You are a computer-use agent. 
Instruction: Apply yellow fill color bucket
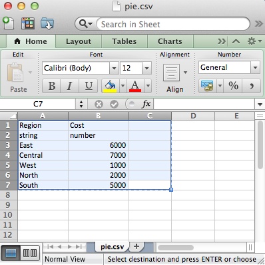(111, 86)
